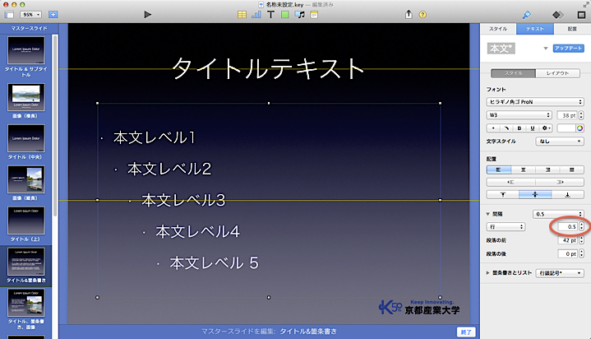This screenshot has height=339, width=591.
Task: Click the 終了 button to finish editing
Action: pos(466,332)
